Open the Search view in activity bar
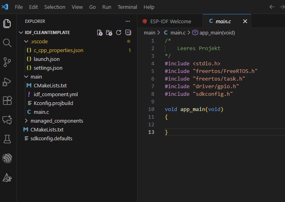 7,43
